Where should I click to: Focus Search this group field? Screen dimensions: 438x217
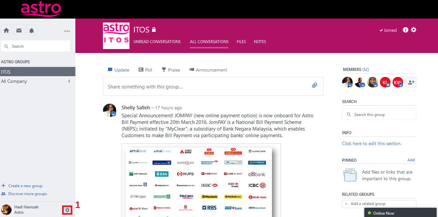(379, 115)
